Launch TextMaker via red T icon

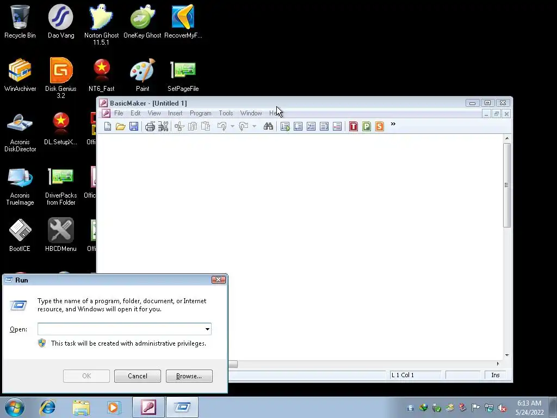pos(354,126)
